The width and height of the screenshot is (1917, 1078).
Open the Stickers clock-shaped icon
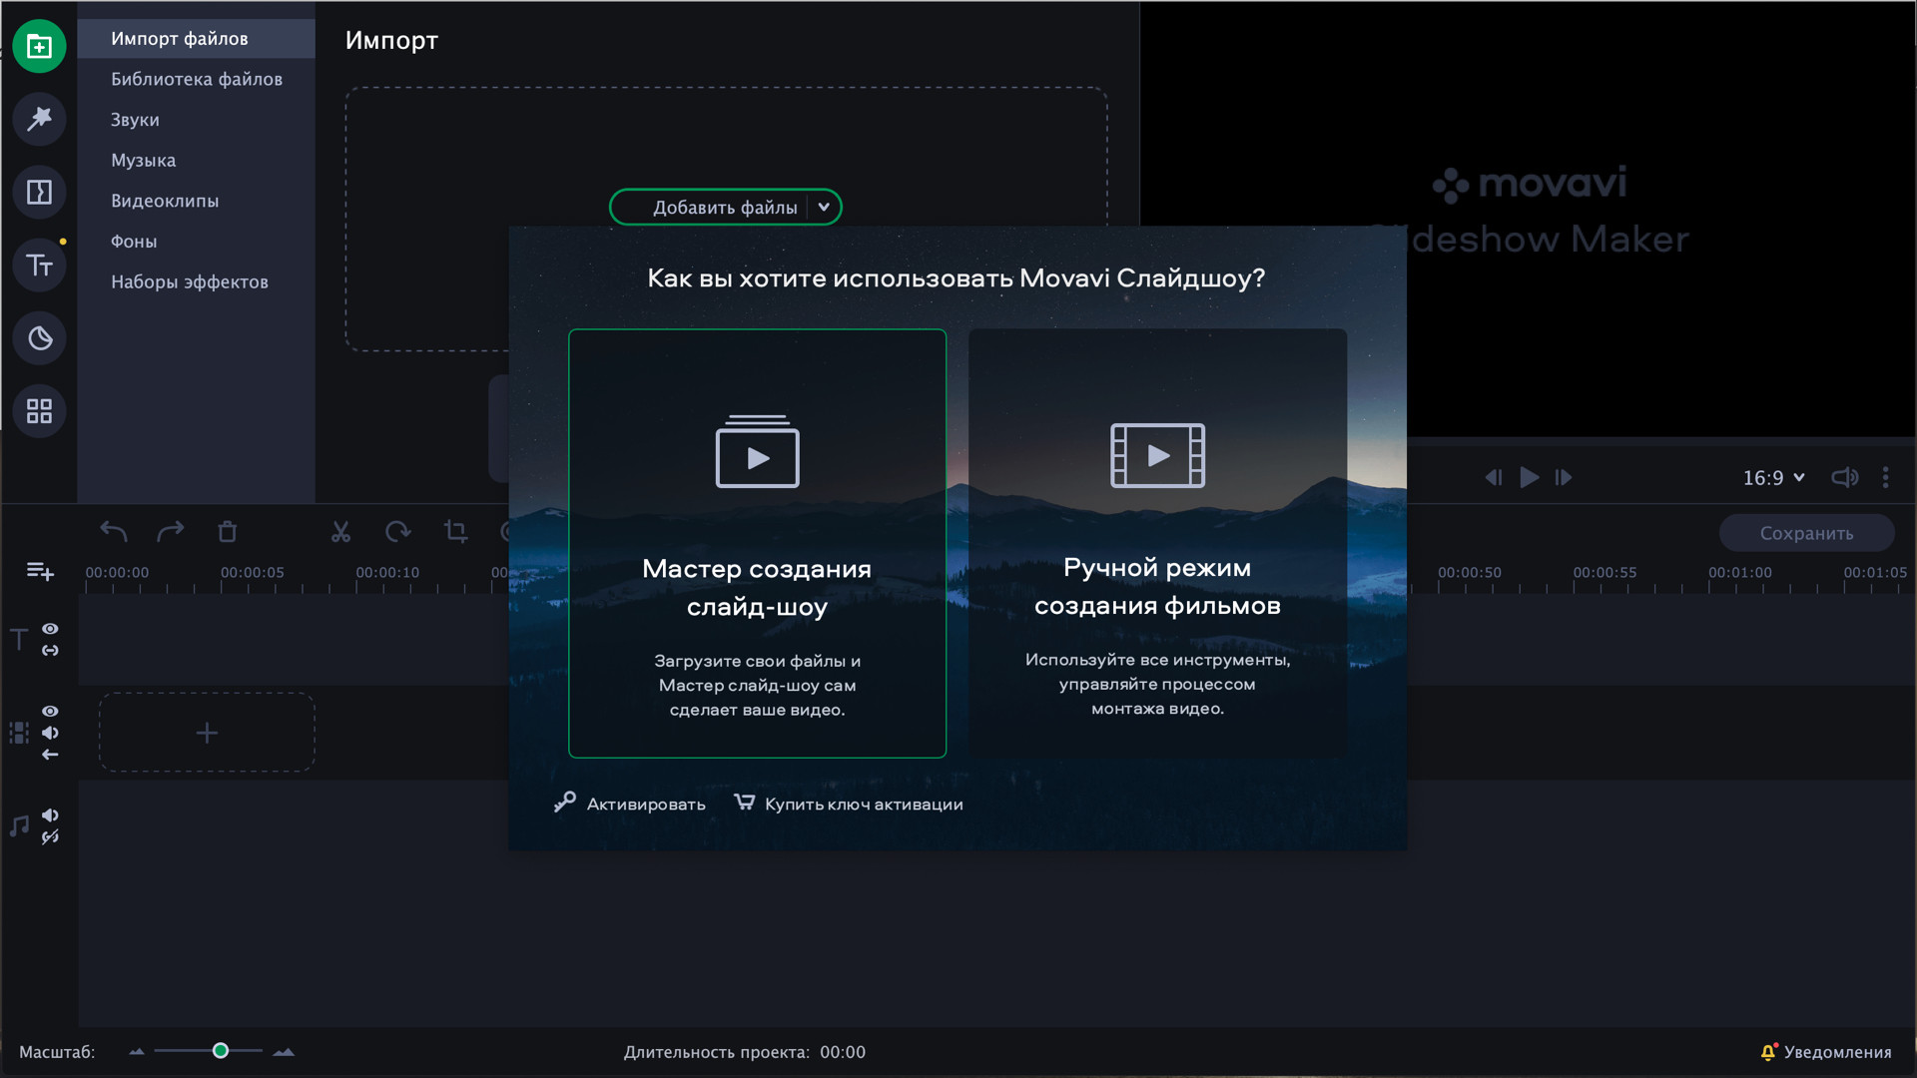tap(40, 338)
